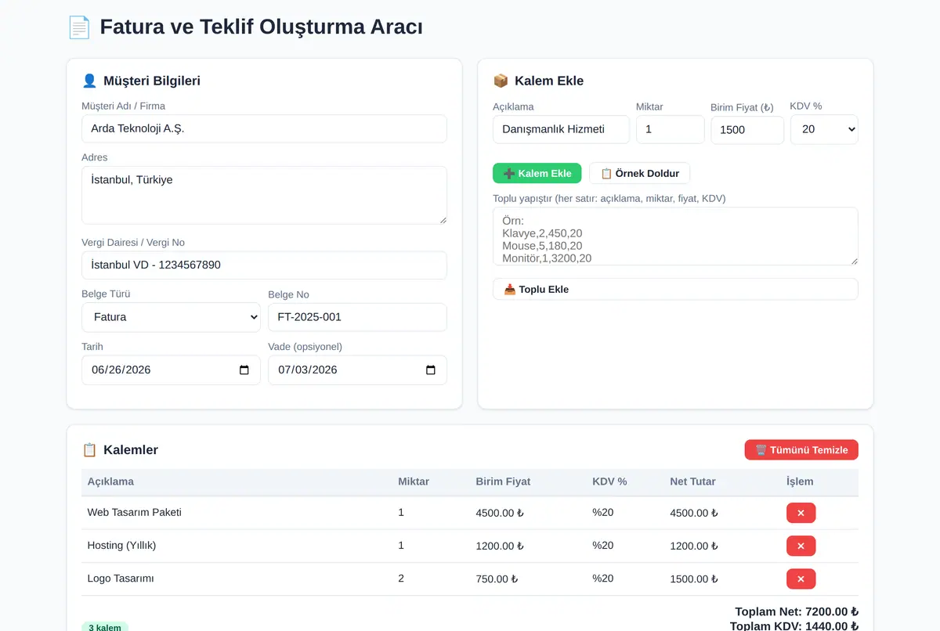The image size is (940, 631).
Task: Open the KDV % dropdown
Action: [x=824, y=129]
